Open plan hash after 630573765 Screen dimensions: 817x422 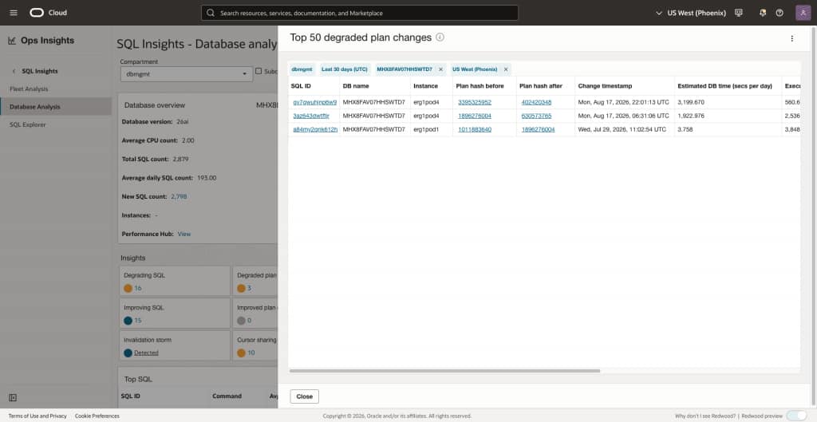536,116
